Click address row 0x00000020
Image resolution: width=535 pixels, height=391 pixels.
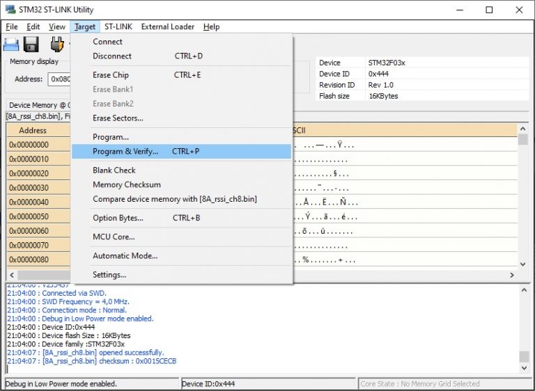click(x=38, y=173)
